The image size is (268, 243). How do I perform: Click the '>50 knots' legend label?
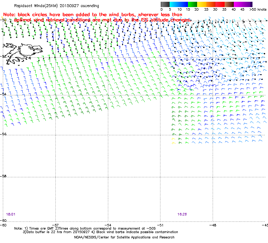click(x=258, y=10)
